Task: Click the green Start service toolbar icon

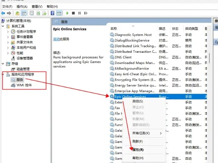Action: coord(67,13)
